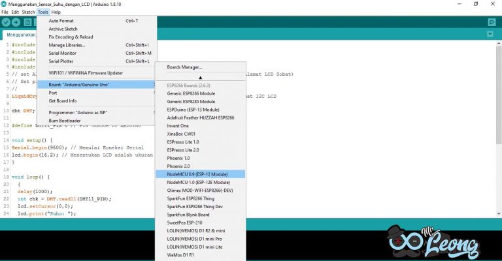Select XinaBox CW01 board

[201, 134]
